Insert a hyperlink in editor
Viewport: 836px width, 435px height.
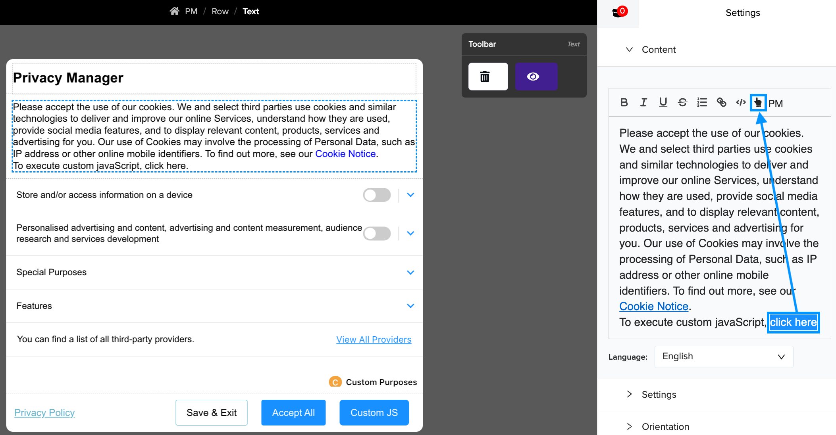pyautogui.click(x=721, y=103)
